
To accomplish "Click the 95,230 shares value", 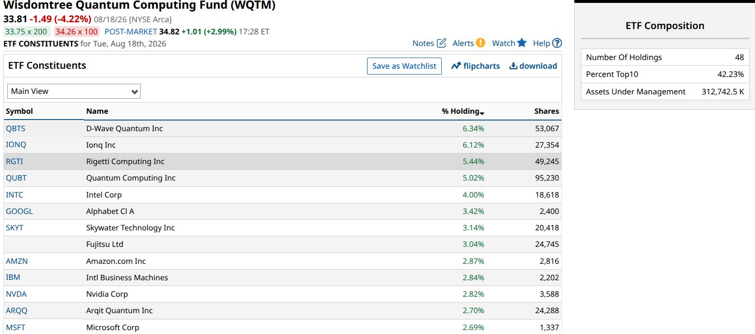I will (x=547, y=178).
